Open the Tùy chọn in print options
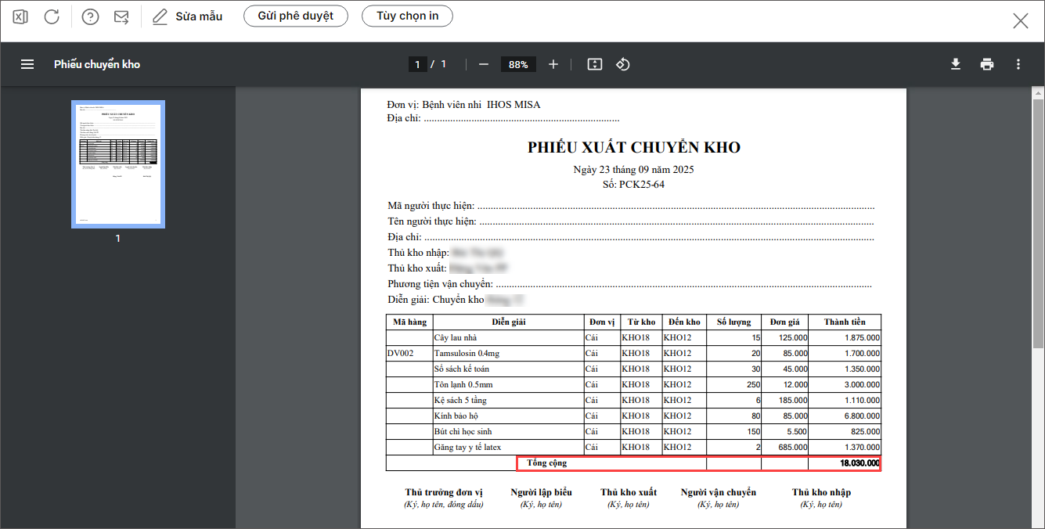Viewport: 1045px width, 529px height. coord(407,16)
